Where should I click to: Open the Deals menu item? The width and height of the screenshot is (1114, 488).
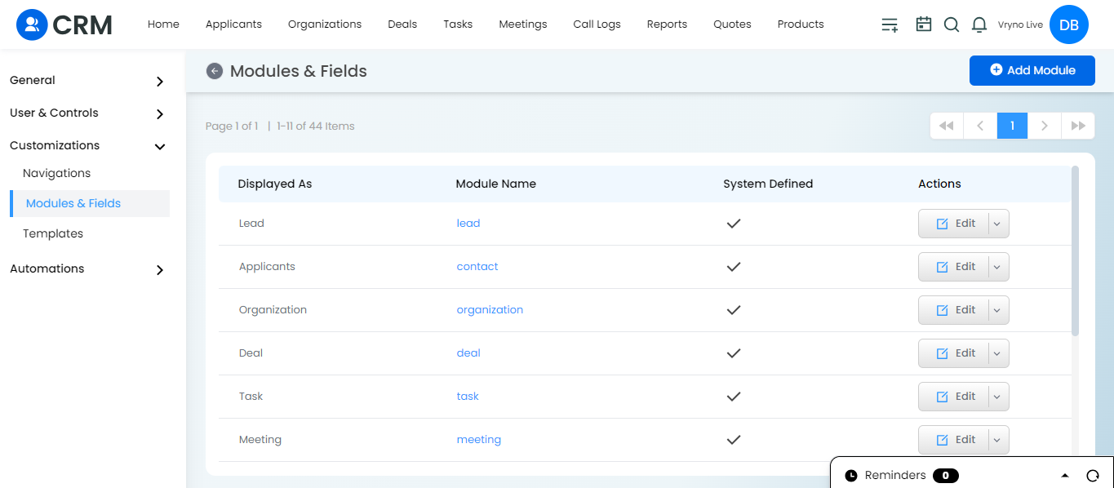402,24
